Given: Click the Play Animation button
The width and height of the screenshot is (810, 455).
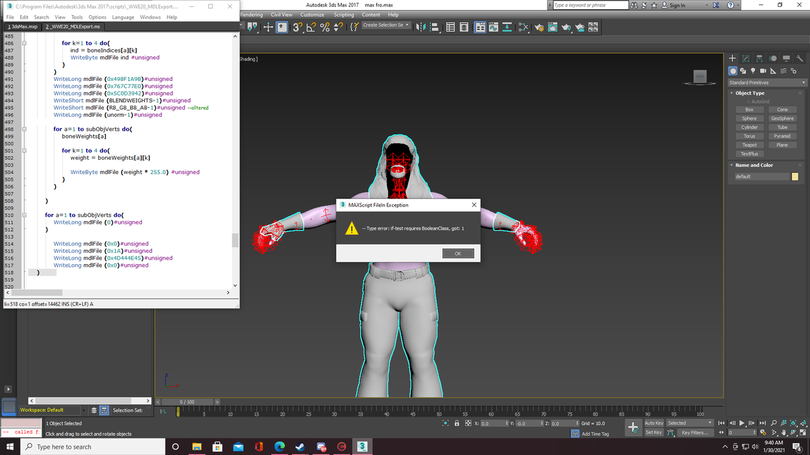Looking at the screenshot, I should pyautogui.click(x=742, y=423).
